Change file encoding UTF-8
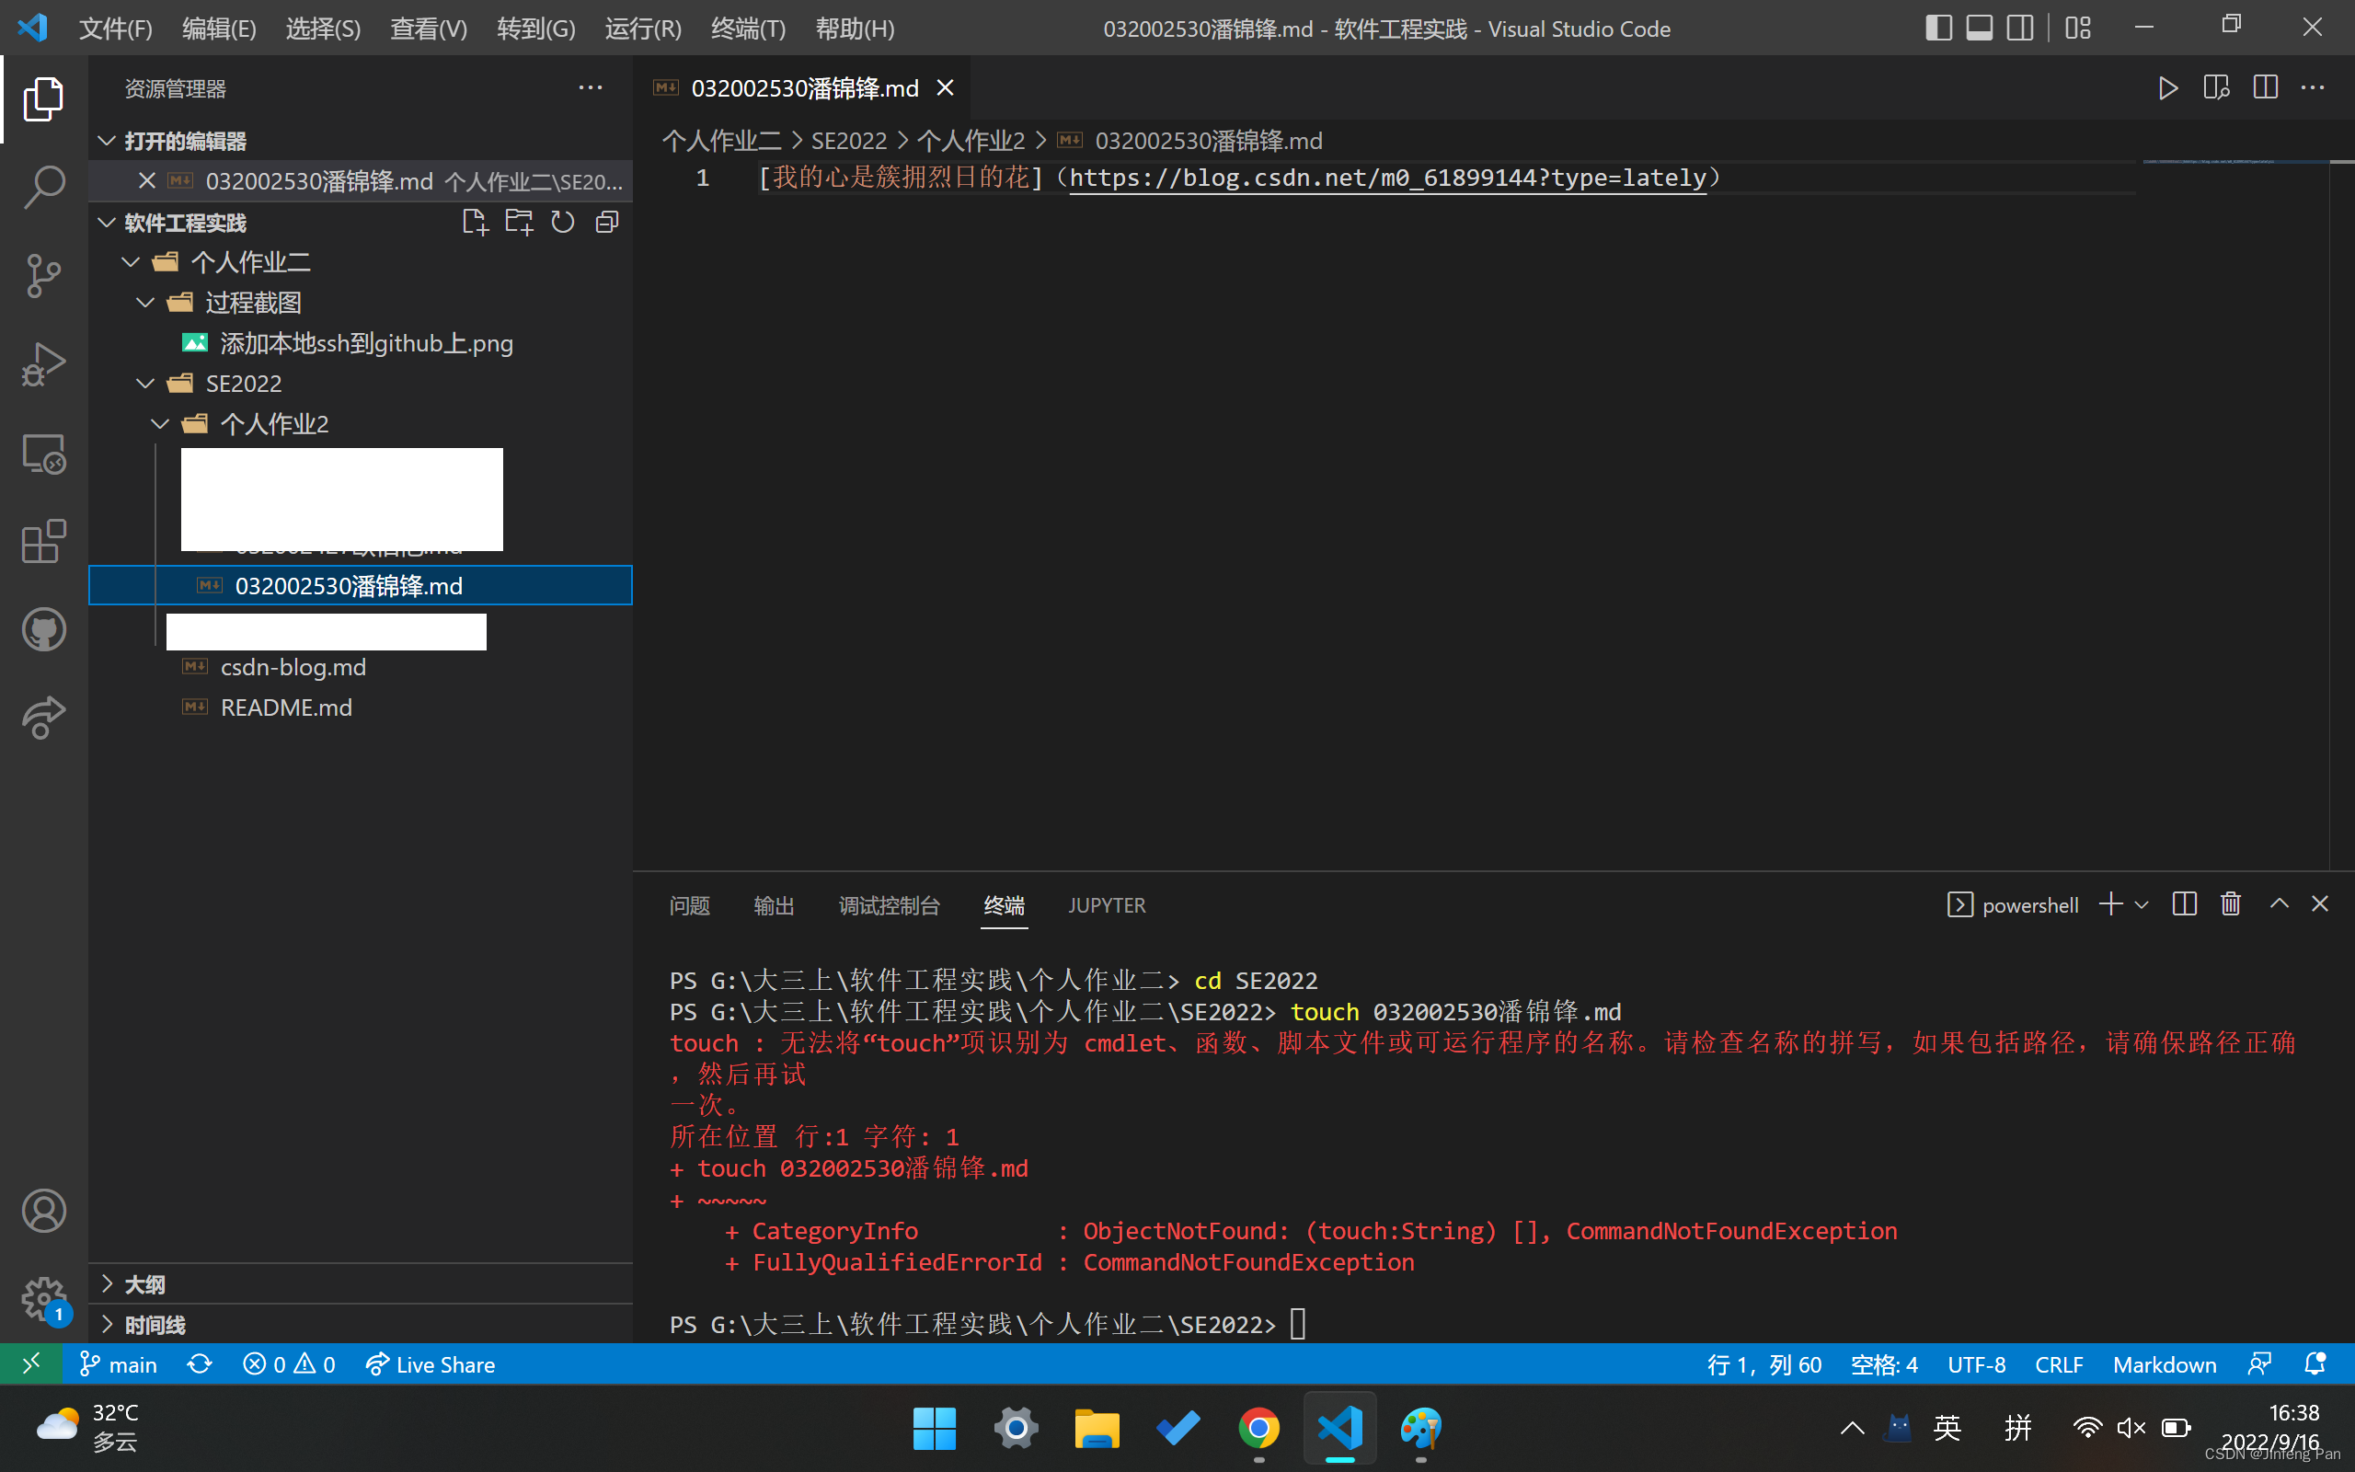 pyautogui.click(x=1976, y=1364)
